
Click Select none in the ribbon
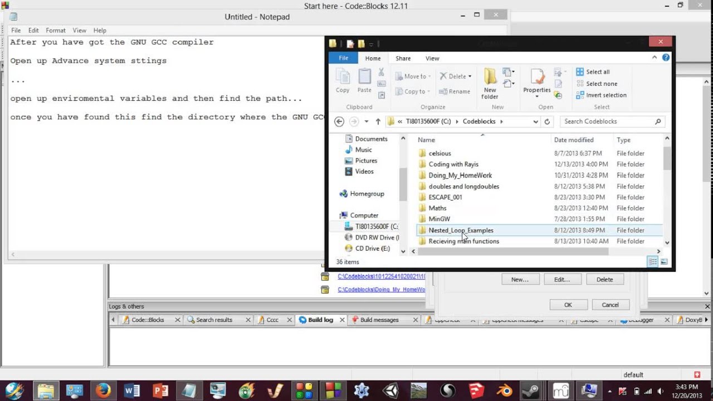pyautogui.click(x=596, y=84)
